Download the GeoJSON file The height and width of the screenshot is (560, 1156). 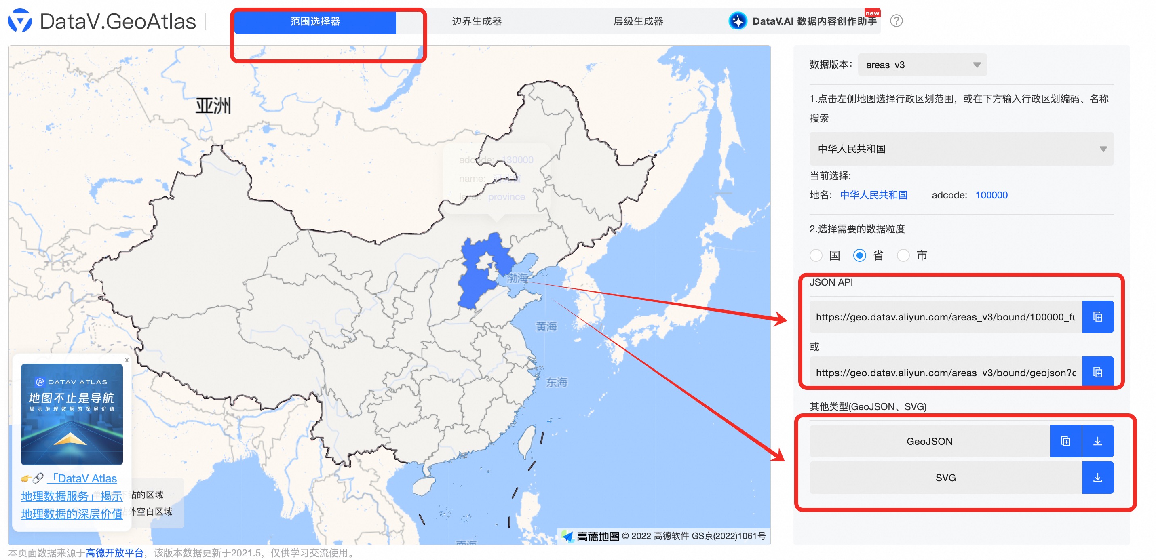coord(1098,441)
